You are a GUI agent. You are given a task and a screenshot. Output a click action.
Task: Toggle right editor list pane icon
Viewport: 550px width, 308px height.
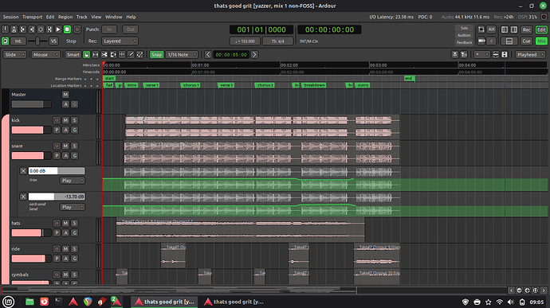514,29
